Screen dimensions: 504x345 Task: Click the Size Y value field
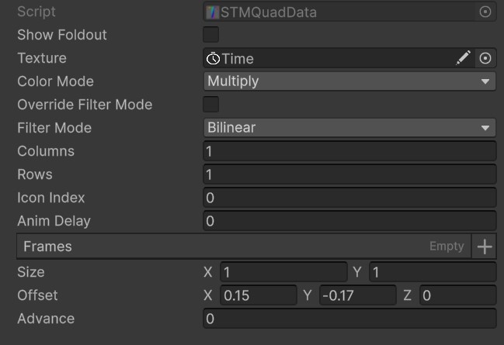coord(432,272)
